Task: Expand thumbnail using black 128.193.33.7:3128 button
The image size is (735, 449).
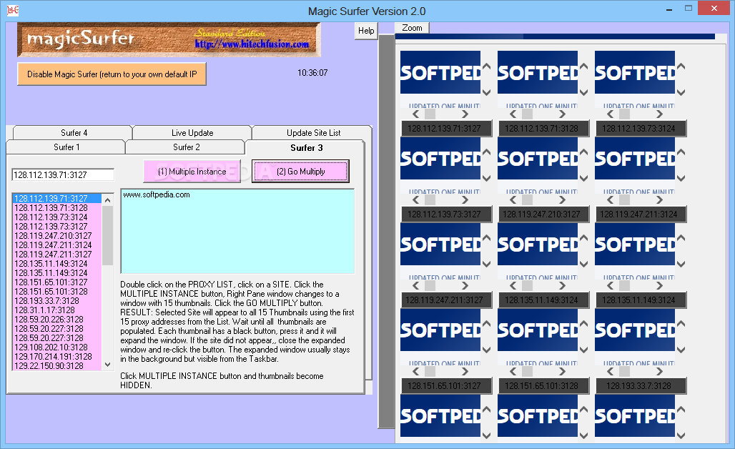Action: 641,386
